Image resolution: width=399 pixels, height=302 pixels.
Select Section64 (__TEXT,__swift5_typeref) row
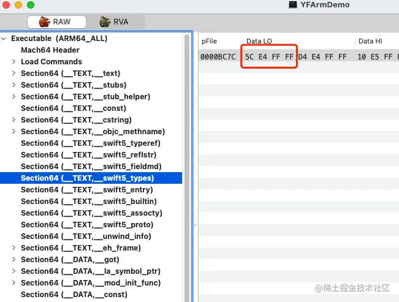pyautogui.click(x=91, y=143)
